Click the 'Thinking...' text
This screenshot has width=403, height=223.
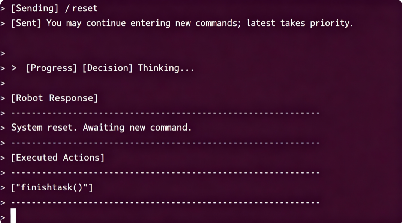click(166, 68)
